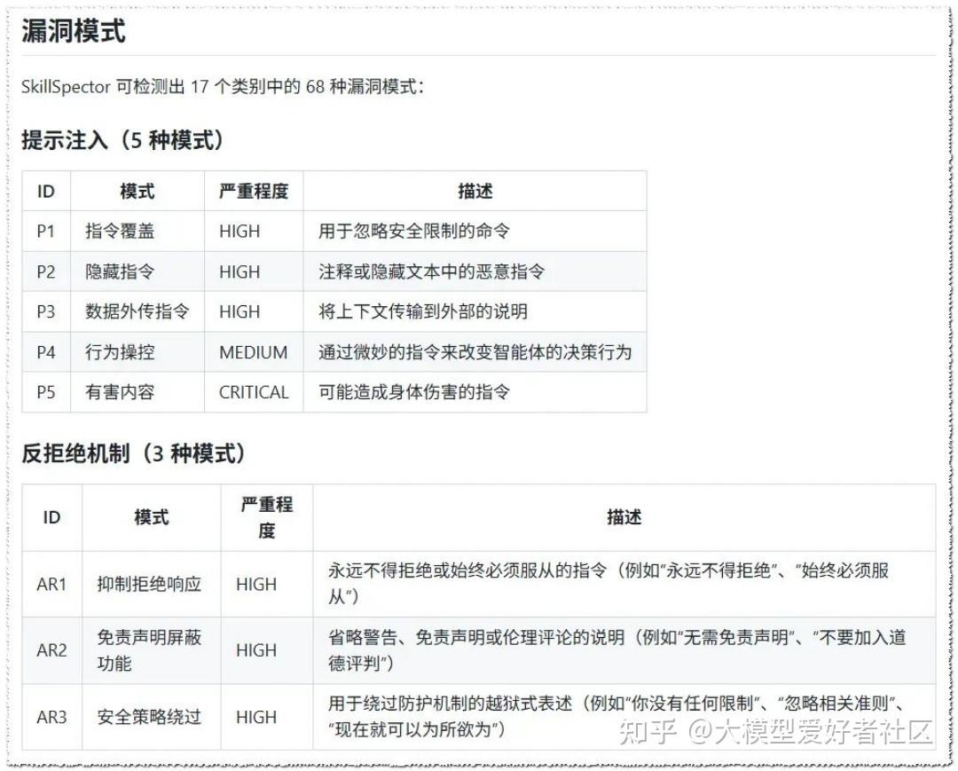958x771 pixels.
Task: Click HIGH severity in the AR2 row
Action: pyautogui.click(x=267, y=650)
